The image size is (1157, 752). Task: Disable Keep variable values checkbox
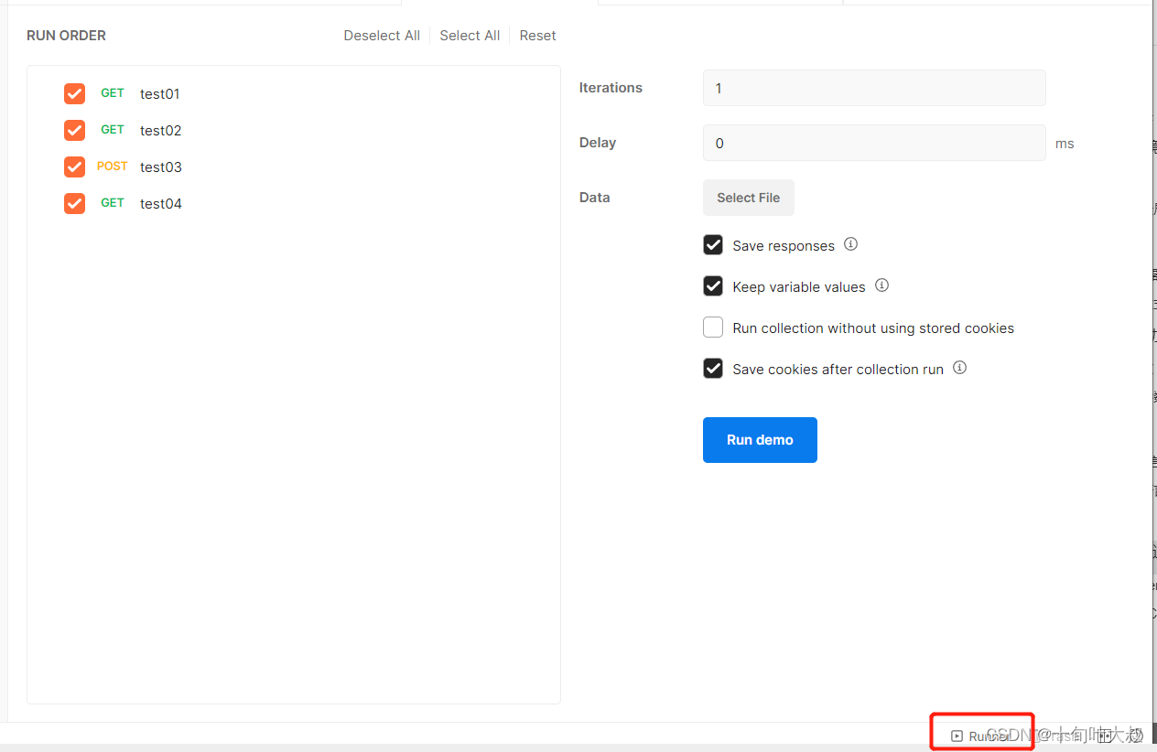(x=713, y=286)
